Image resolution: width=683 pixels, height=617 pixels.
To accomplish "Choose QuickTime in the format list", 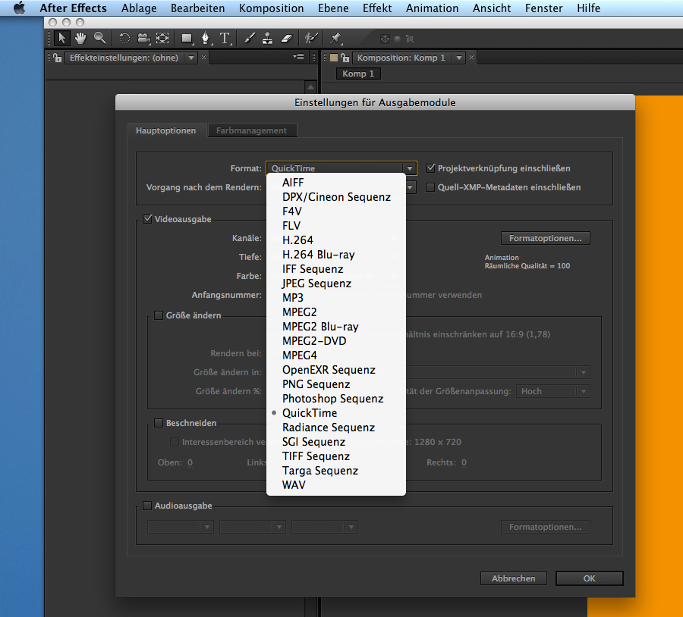I will 336,413.
